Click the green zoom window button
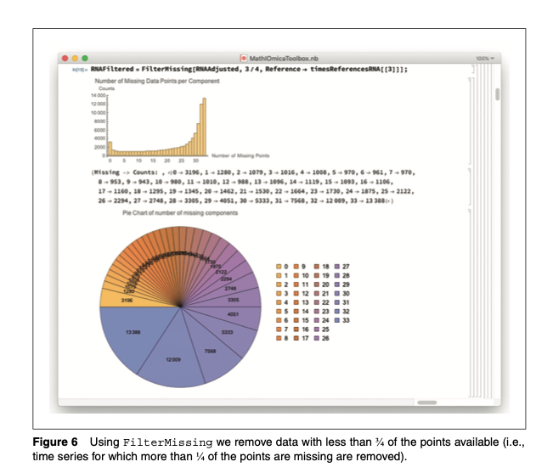The width and height of the screenshot is (536, 473). point(85,59)
